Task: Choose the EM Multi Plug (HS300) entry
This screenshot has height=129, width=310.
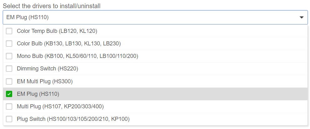Action: click(45, 81)
